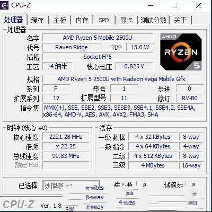Open the 測試分數 benchmark tab
The width and height of the screenshot is (212, 212).
[153, 20]
